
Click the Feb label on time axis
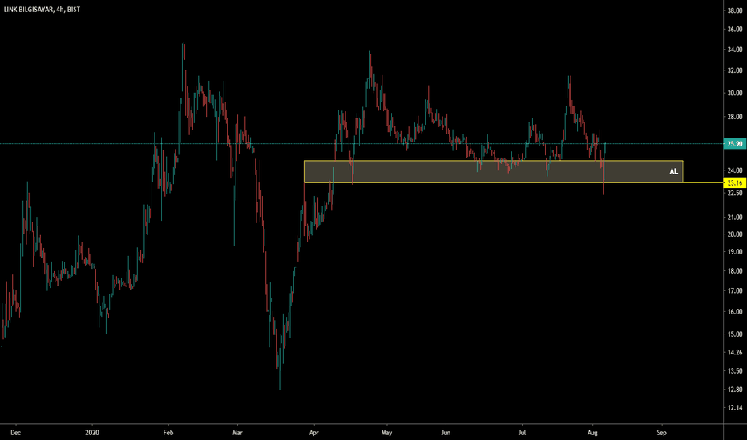point(168,433)
